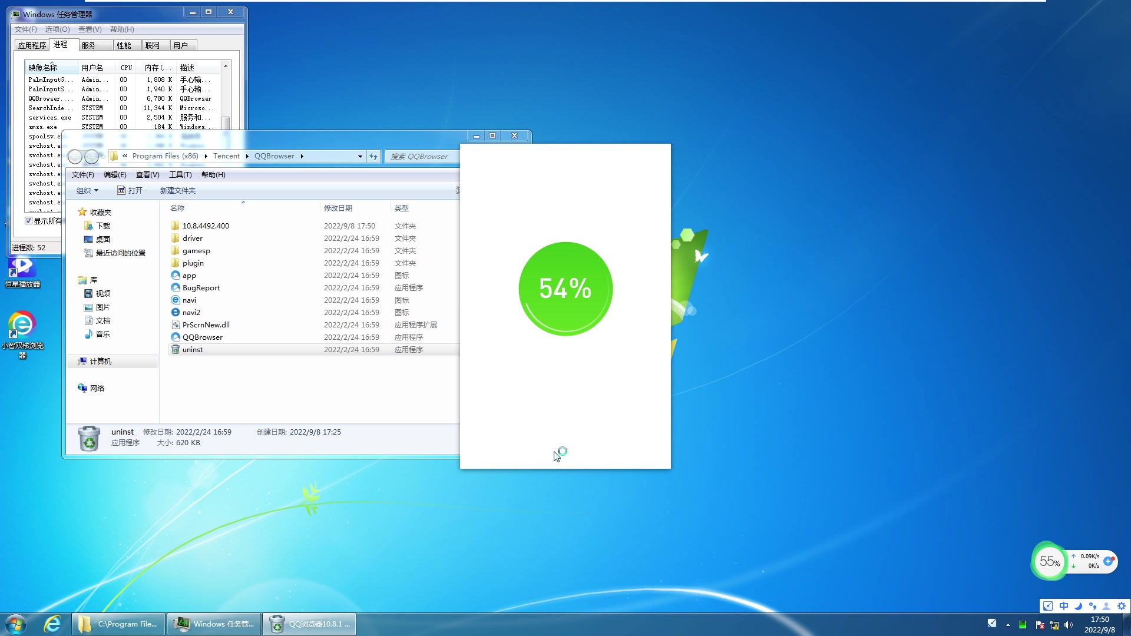Click the blue plus icon on download speed widget
The height and width of the screenshot is (636, 1131).
[x=1109, y=562]
